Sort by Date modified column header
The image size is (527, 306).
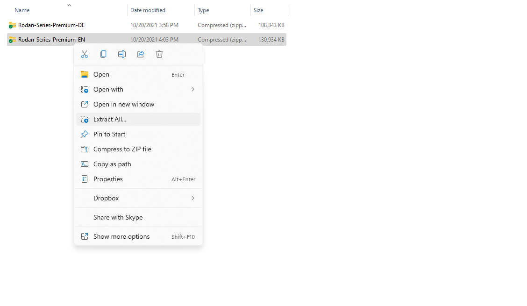coord(148,10)
